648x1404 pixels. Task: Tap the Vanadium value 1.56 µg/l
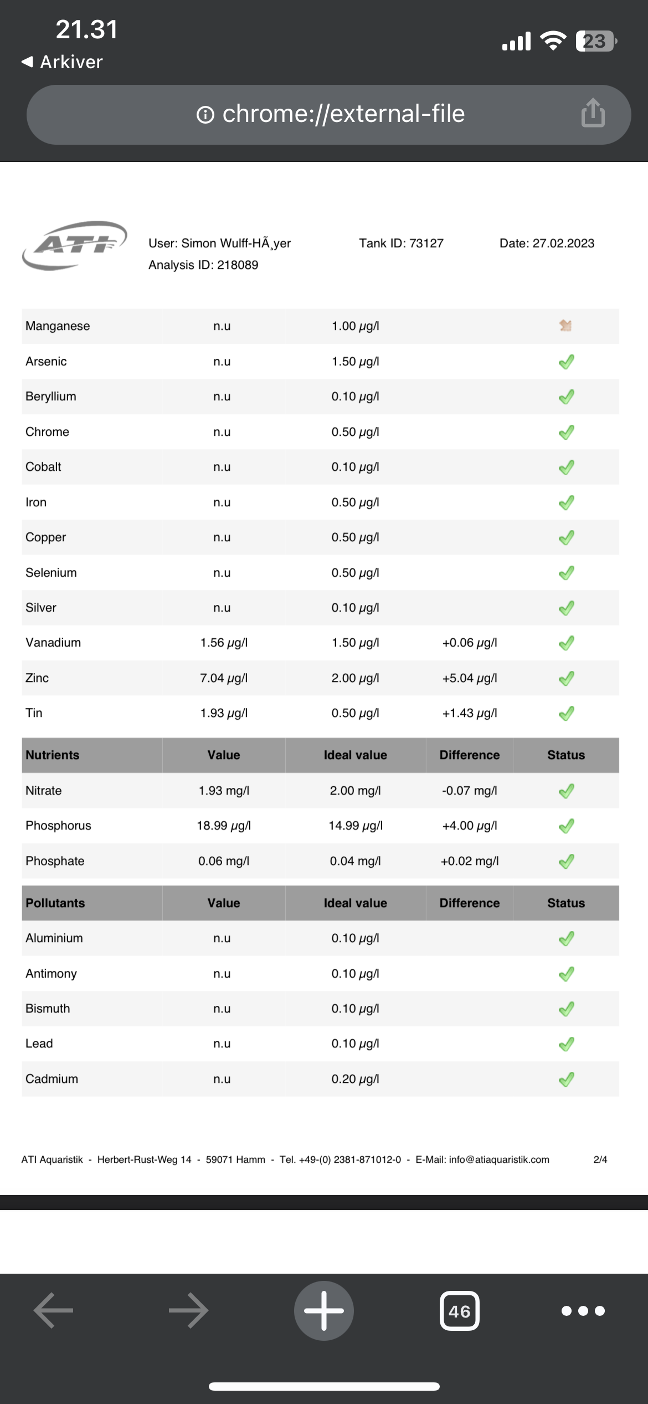click(224, 643)
